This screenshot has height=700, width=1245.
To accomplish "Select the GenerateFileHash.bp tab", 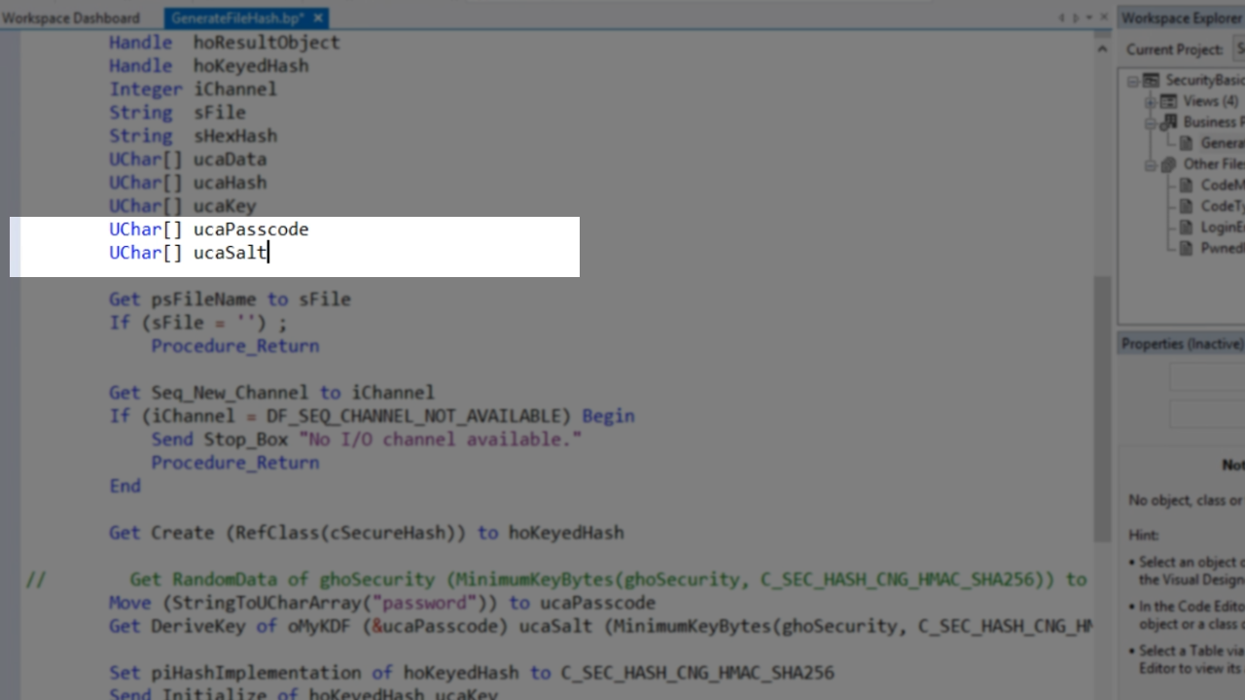I will click(x=237, y=17).
